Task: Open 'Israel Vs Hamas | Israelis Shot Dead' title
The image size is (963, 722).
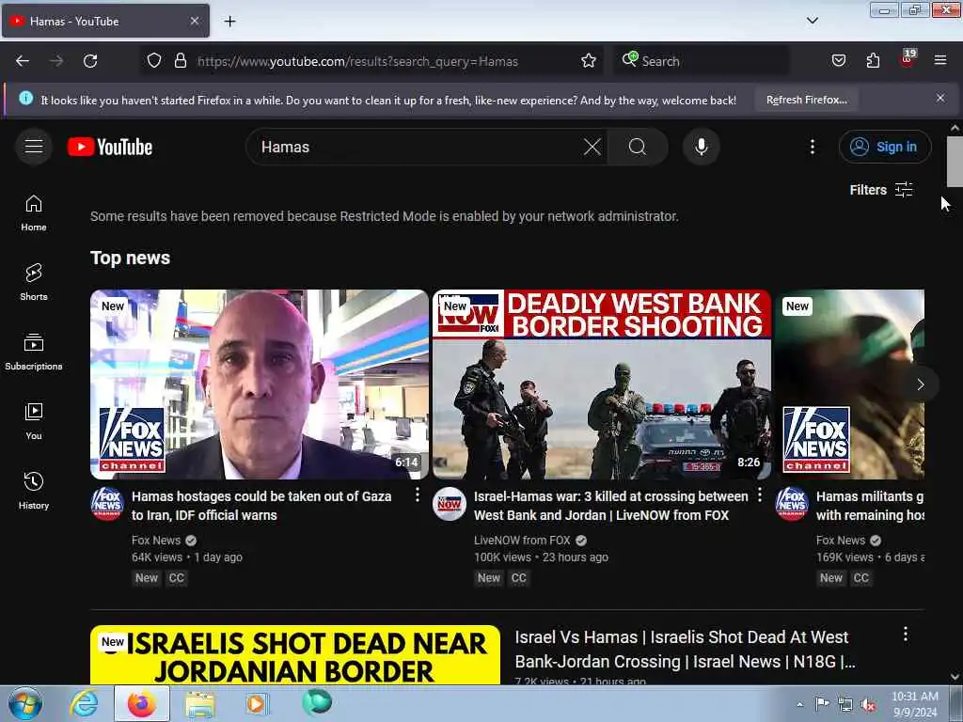Action: (x=685, y=650)
